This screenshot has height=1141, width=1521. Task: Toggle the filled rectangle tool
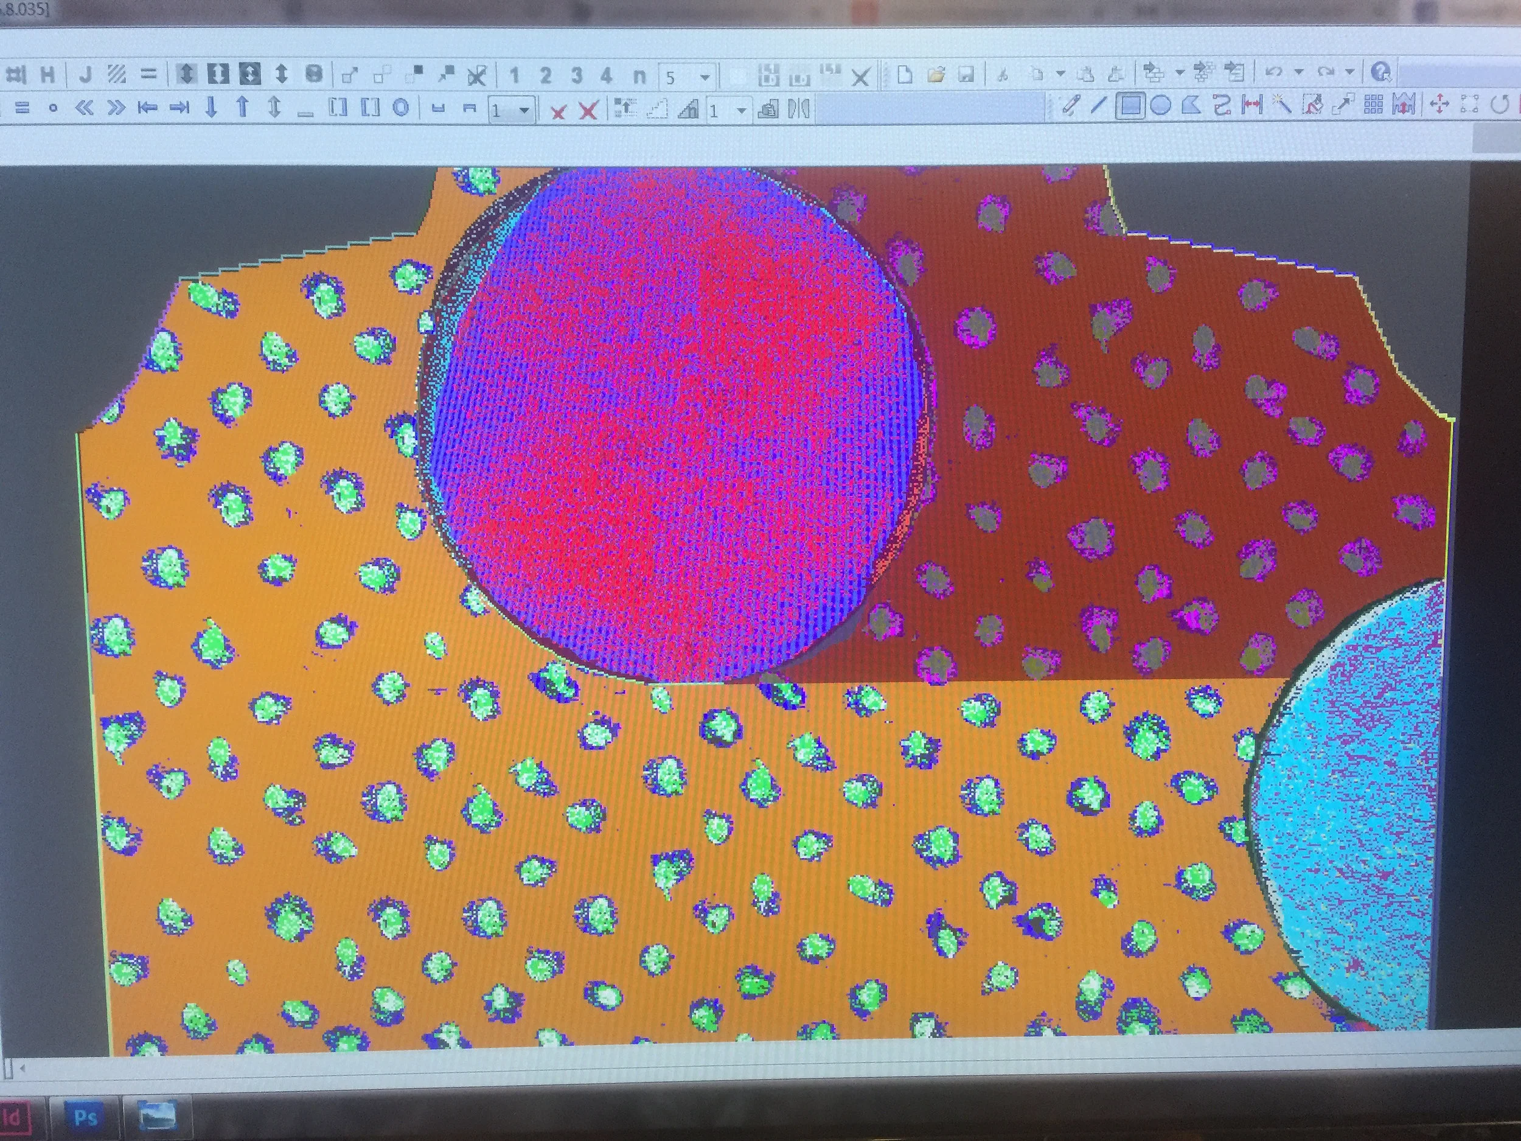click(1130, 105)
